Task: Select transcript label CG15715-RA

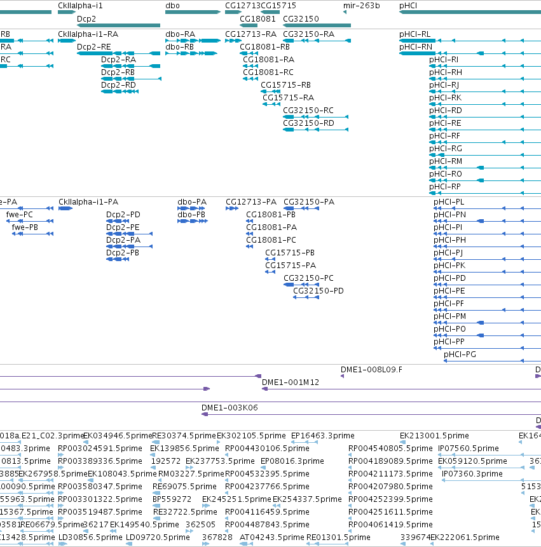Action: coord(289,98)
